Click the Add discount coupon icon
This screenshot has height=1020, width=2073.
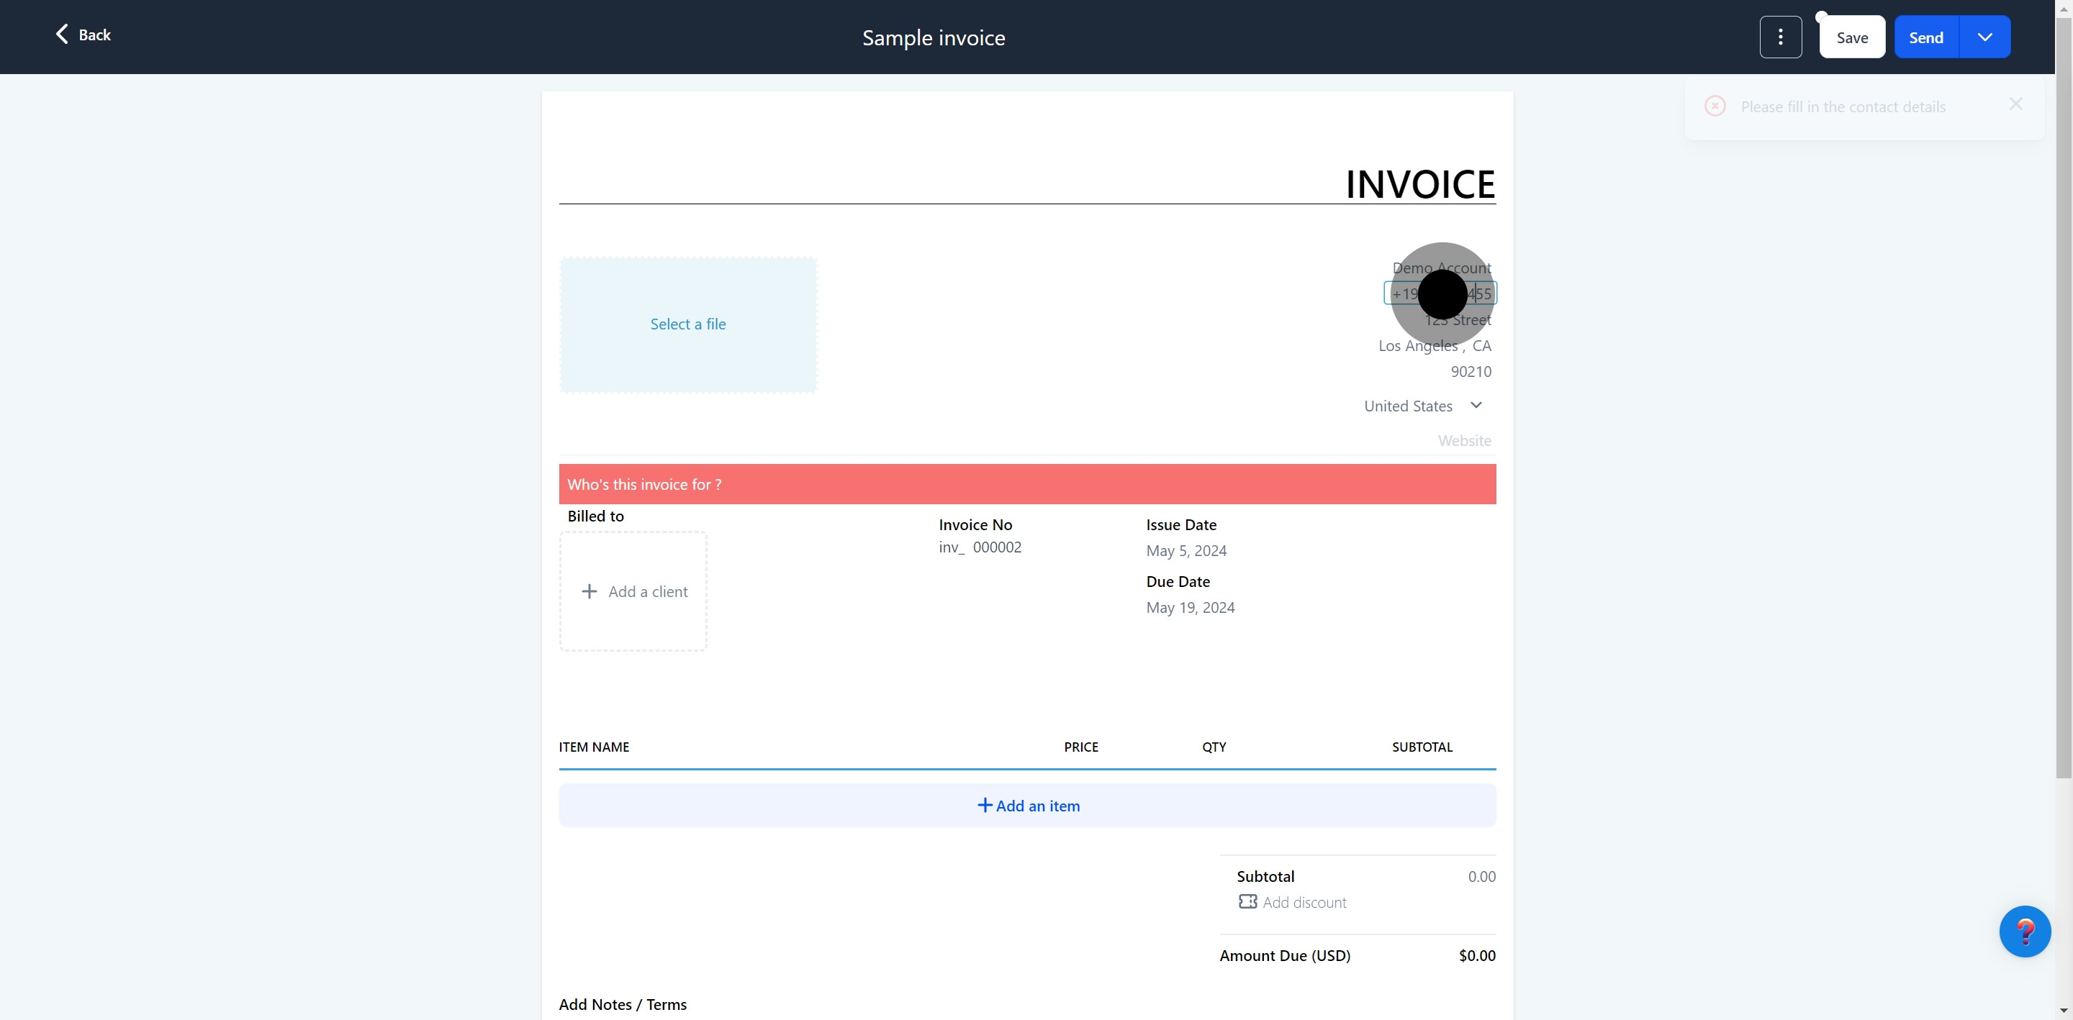point(1247,902)
